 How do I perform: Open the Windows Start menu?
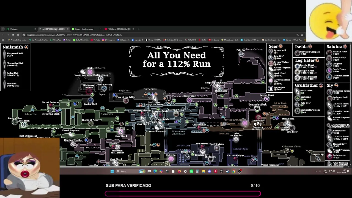112,171
